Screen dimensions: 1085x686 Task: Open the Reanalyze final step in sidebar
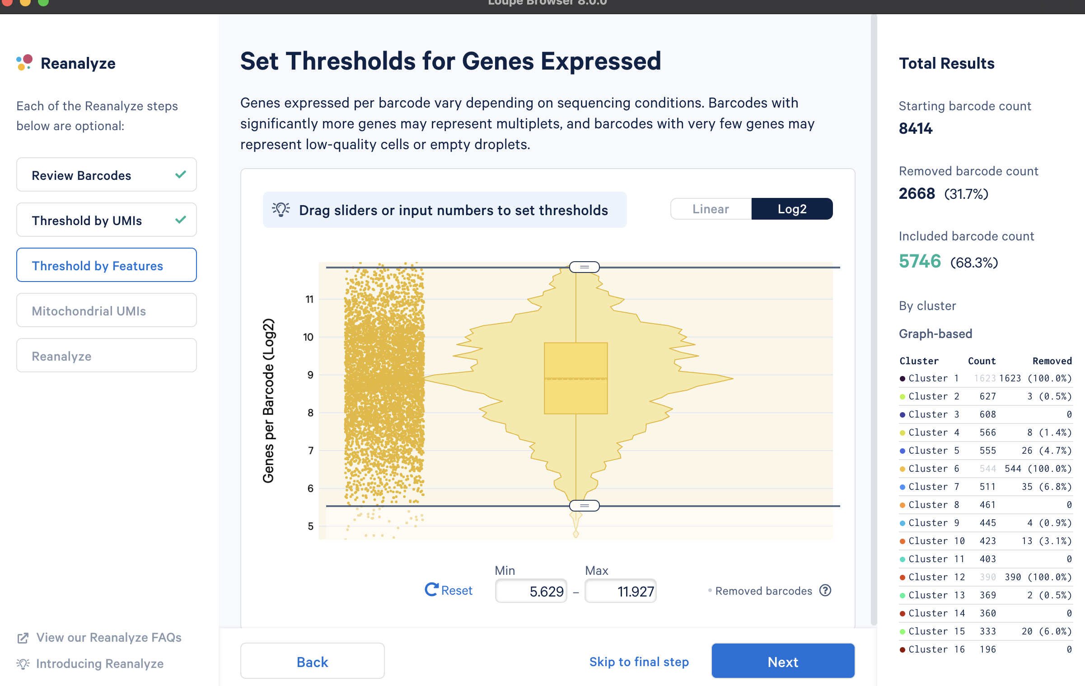(x=107, y=355)
